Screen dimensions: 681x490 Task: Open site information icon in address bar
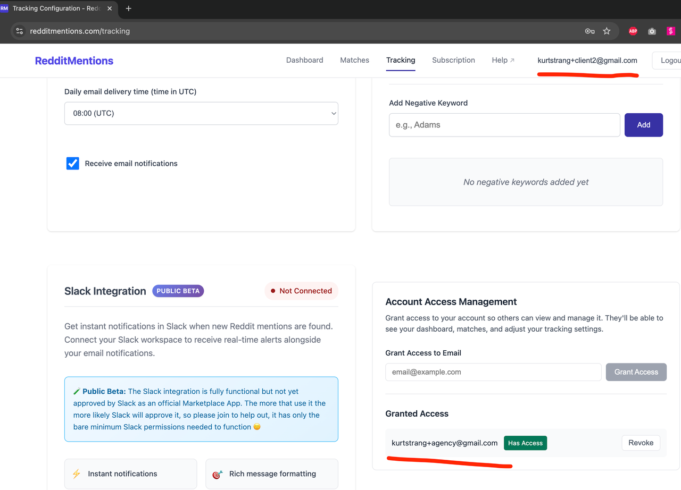point(20,31)
